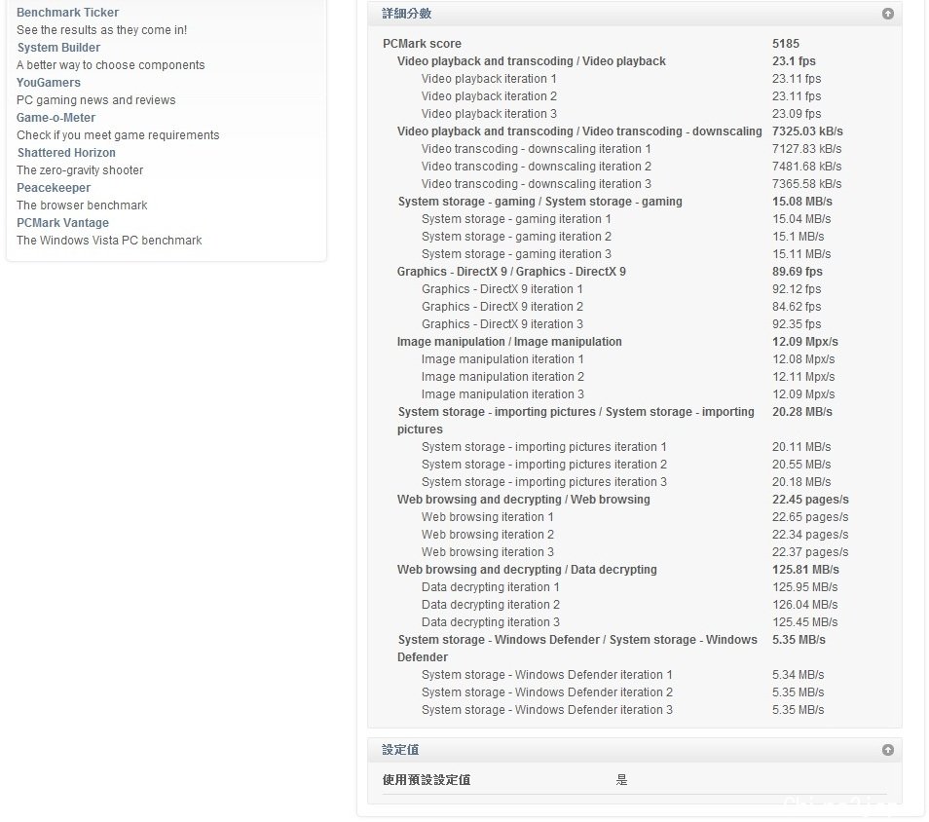Select the Graphics DirectX 9 heading
The height and width of the screenshot is (822, 929).
point(511,272)
